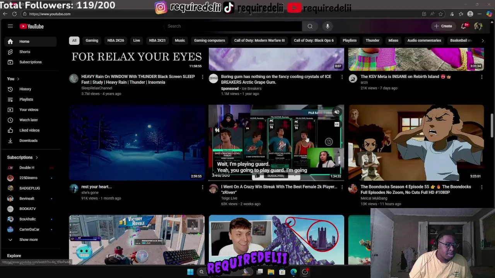Click the browser back arrow

click(x=5, y=14)
